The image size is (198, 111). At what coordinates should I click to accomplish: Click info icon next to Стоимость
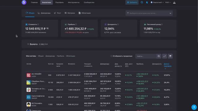pos(38,24)
